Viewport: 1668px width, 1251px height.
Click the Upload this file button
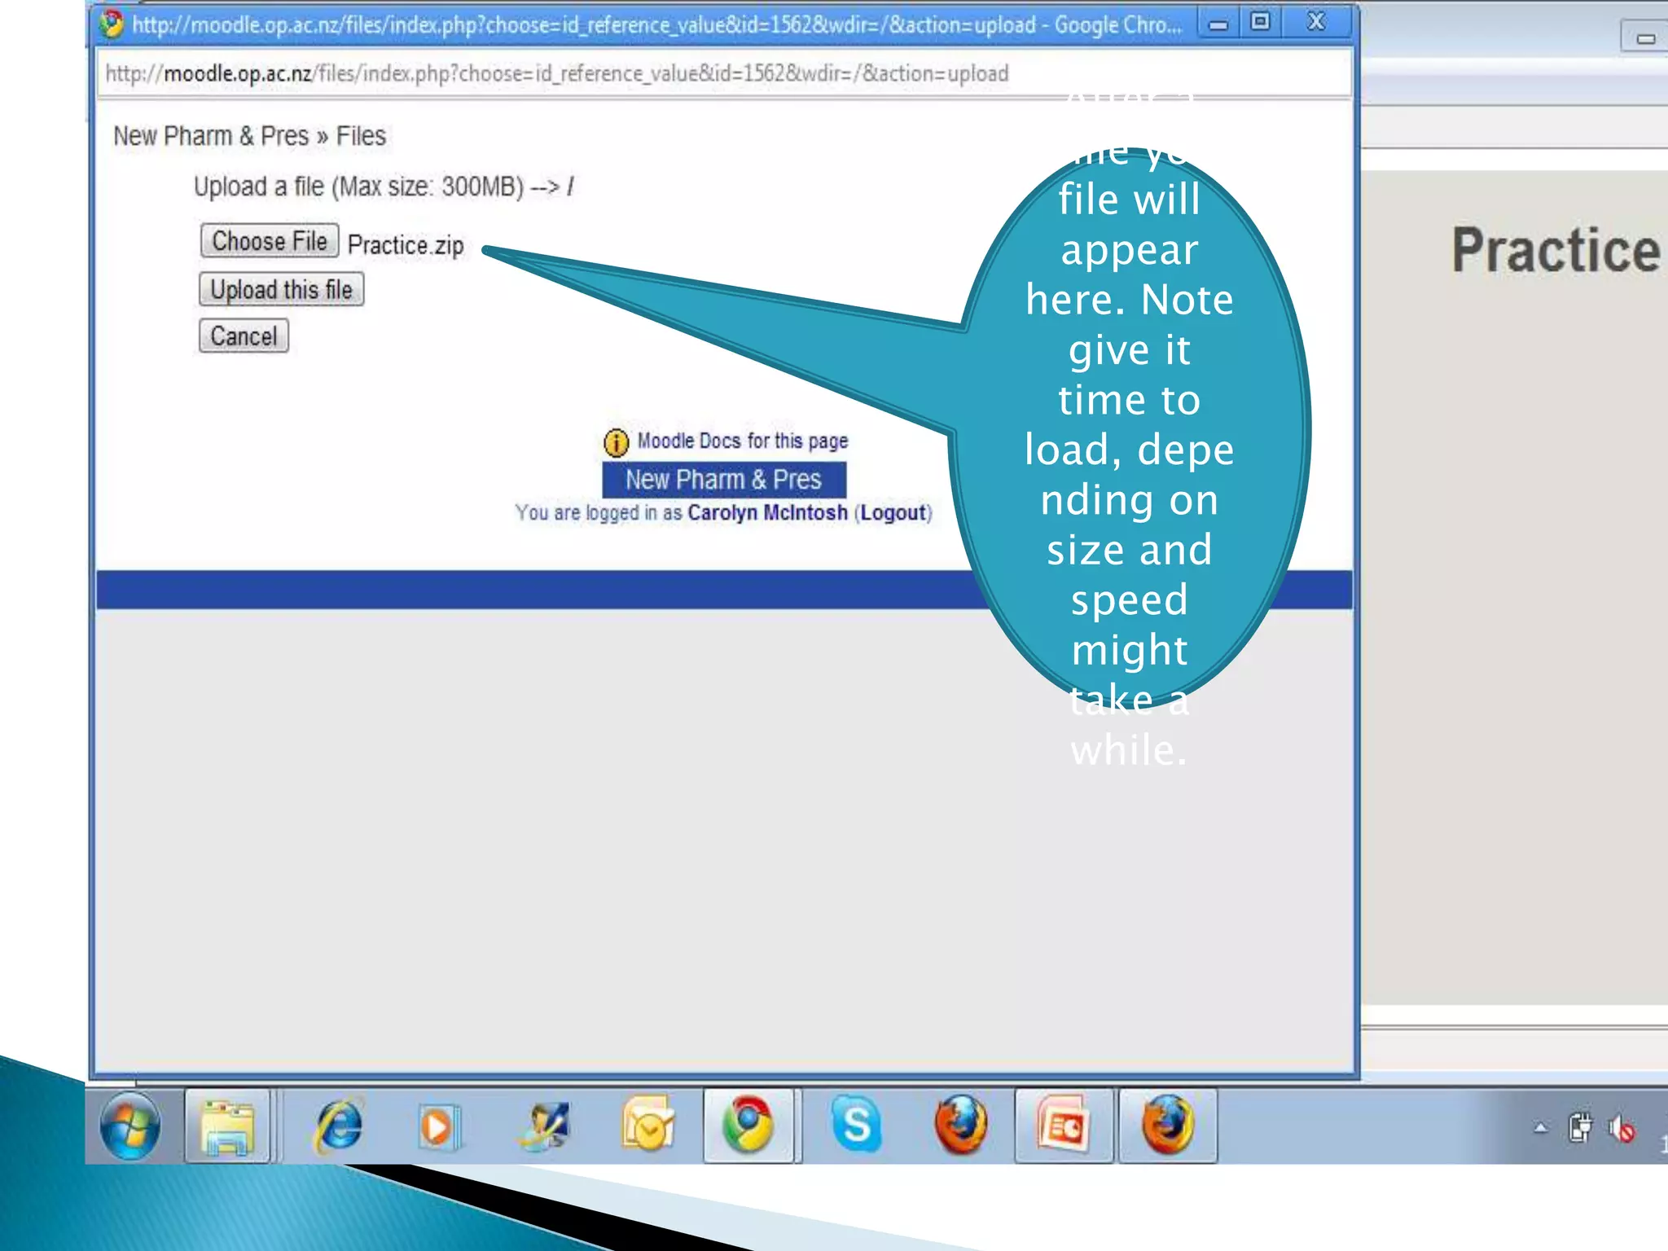(281, 289)
